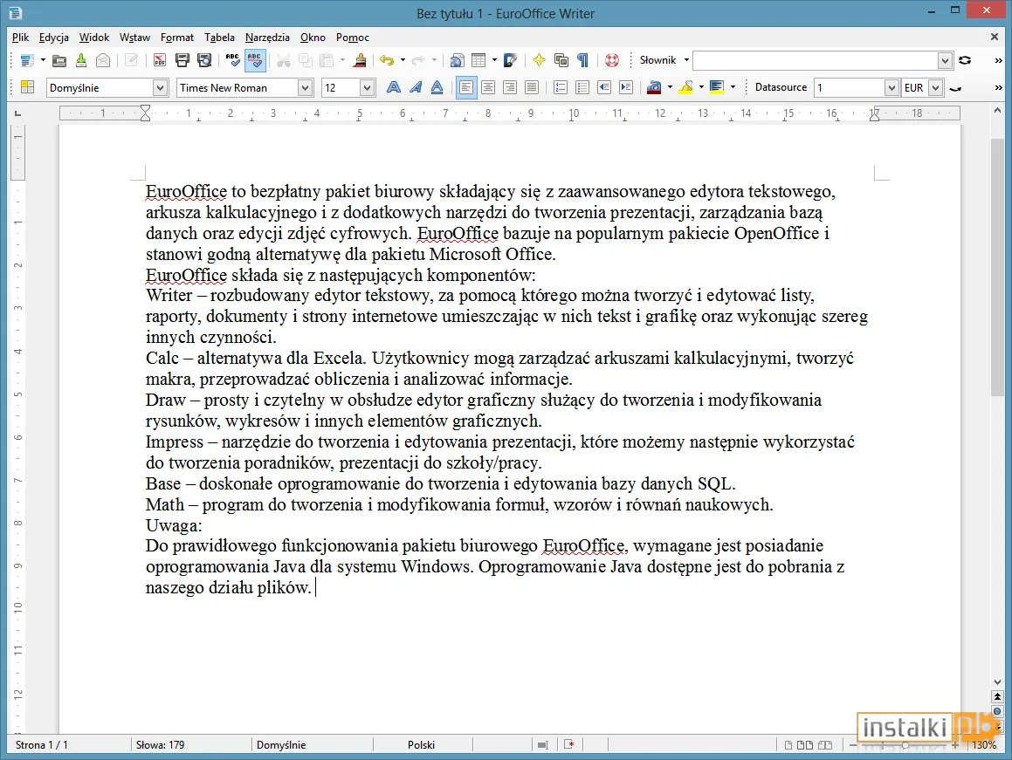The image size is (1012, 760).
Task: Expand the Domyślnie paragraph style dropdown
Action: pyautogui.click(x=160, y=88)
